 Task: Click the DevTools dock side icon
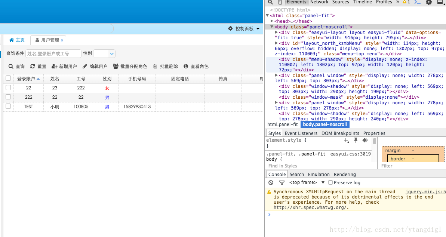(441, 2)
